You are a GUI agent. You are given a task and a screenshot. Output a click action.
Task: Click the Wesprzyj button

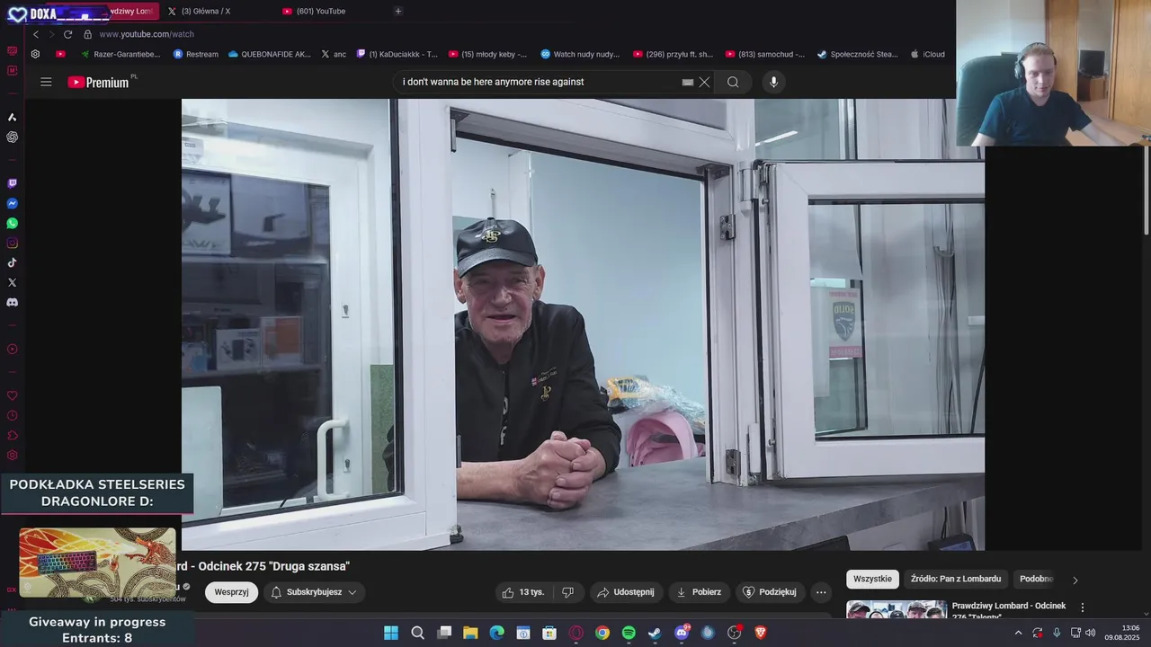(231, 592)
